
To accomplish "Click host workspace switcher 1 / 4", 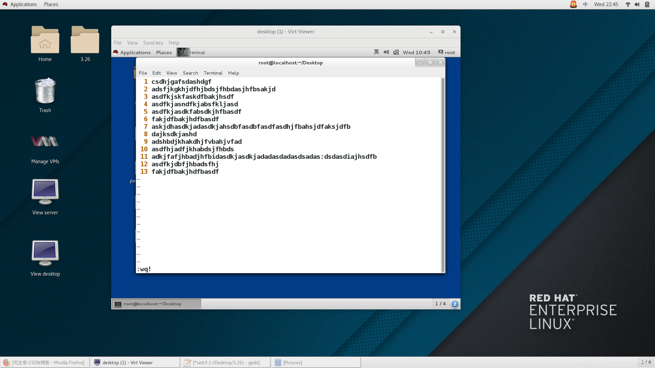I will tap(646, 362).
